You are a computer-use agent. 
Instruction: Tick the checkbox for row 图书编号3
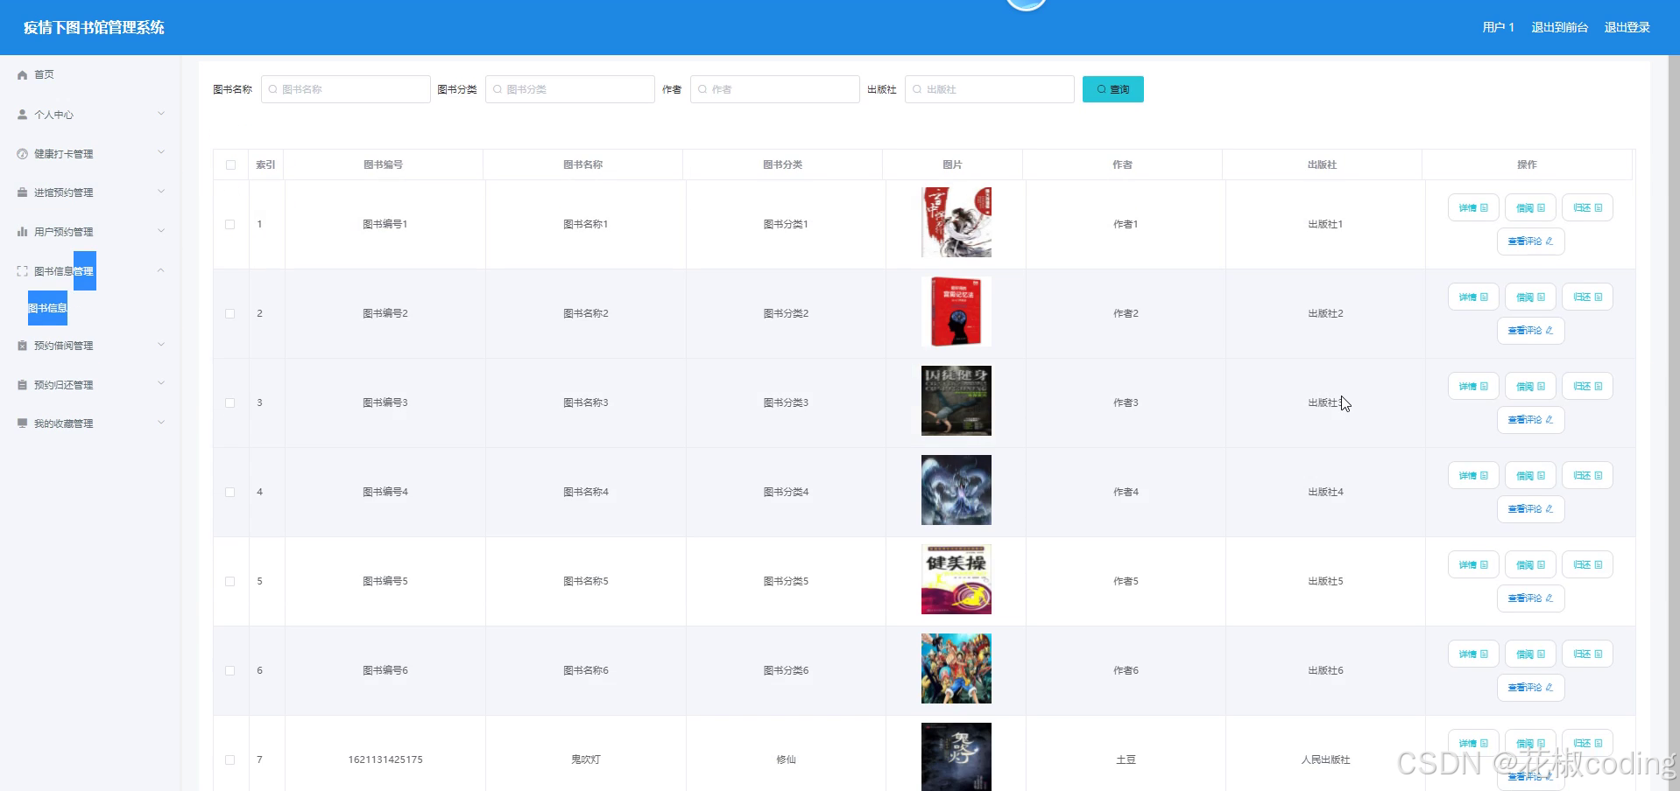click(x=230, y=402)
